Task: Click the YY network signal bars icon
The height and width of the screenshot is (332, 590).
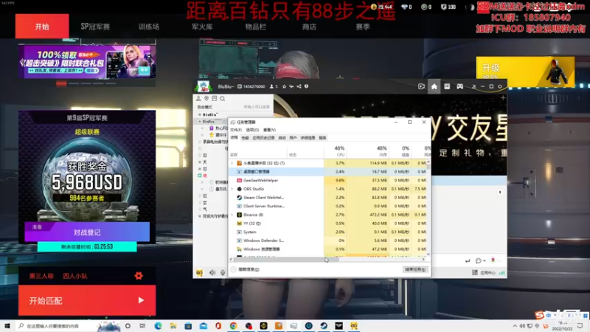Action: tap(502, 272)
